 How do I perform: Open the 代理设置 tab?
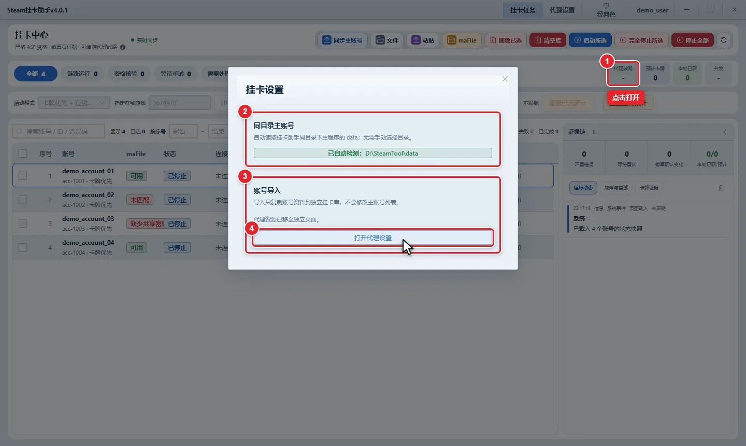click(x=562, y=10)
